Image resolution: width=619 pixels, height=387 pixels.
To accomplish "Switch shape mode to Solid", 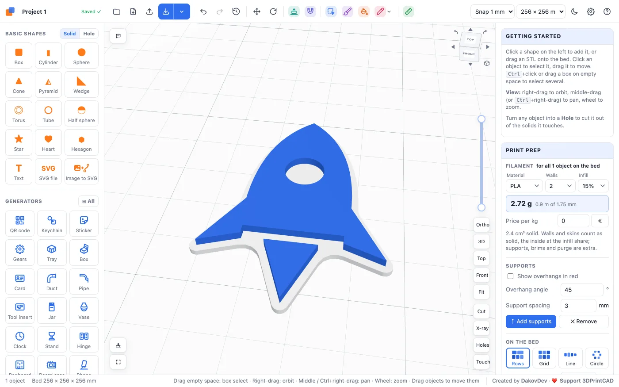I will [x=69, y=34].
